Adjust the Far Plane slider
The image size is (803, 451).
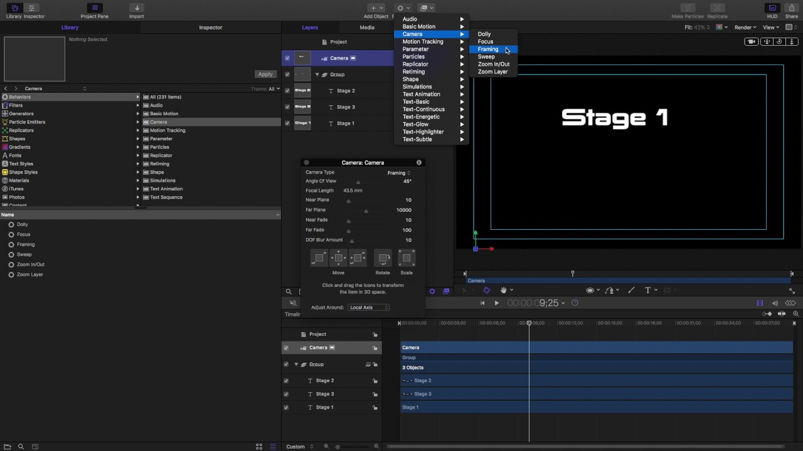click(366, 210)
